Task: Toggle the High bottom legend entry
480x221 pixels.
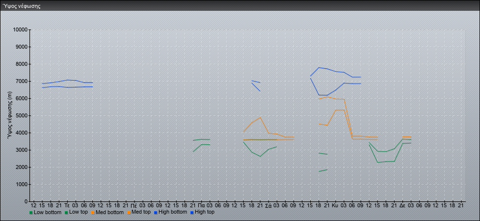Action: 170,212
